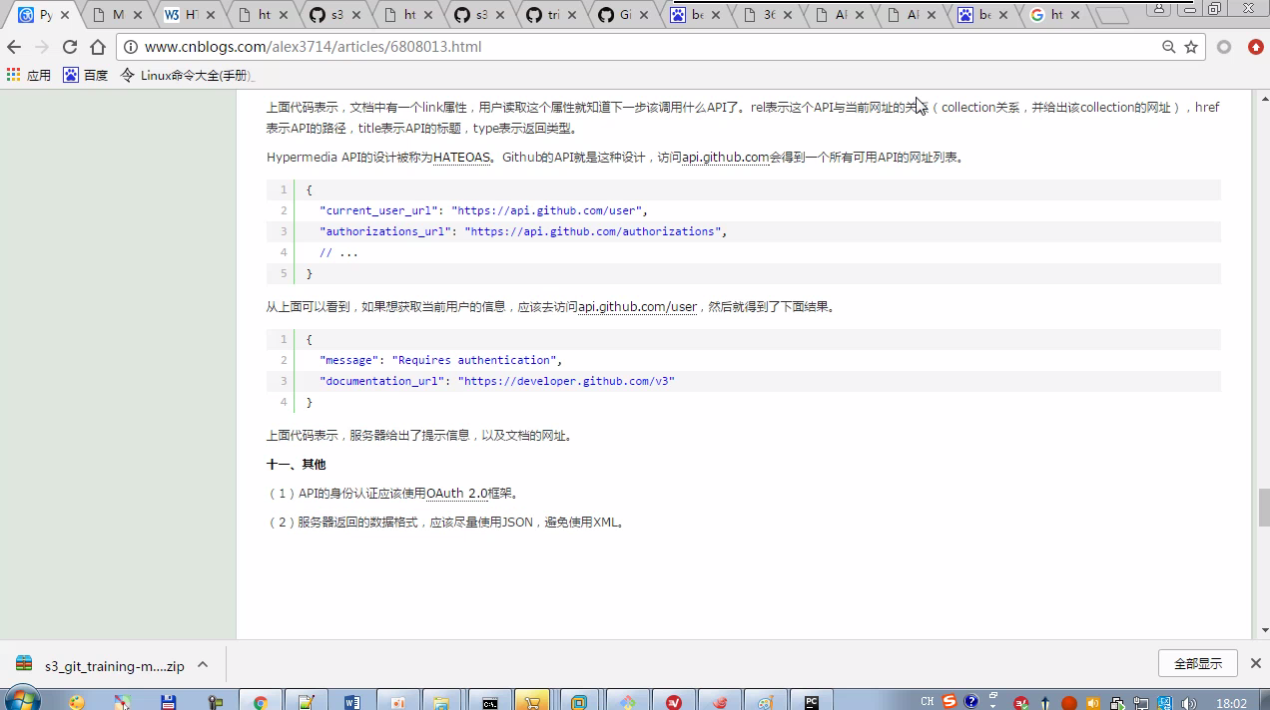Close the downloads bar

(1256, 663)
